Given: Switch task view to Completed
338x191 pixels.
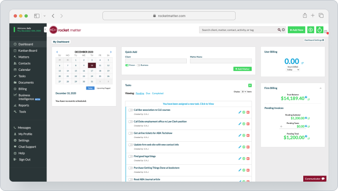Looking at the screenshot, I should pos(158,93).
